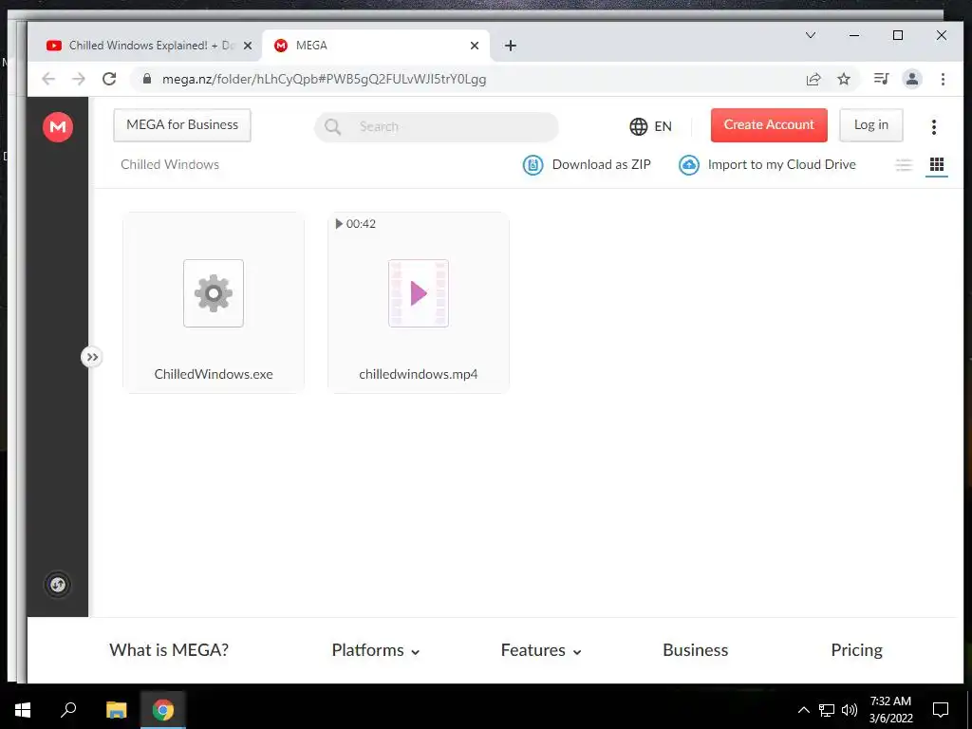Click the Chrome icon in the taskbar
The height and width of the screenshot is (729, 972).
point(163,710)
